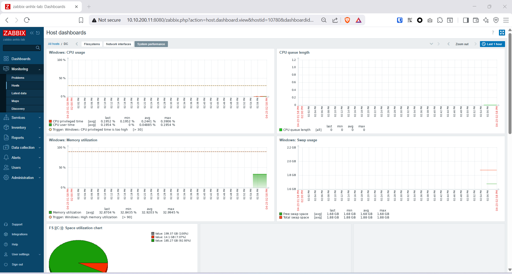
Task: Click the Brave Shields lion icon
Action: coord(347,20)
